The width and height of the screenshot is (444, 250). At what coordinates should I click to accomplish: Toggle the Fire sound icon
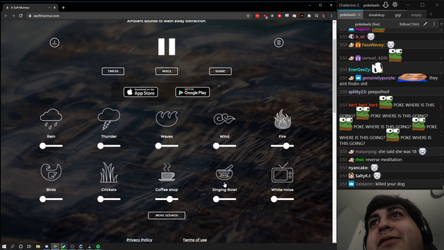[282, 119]
